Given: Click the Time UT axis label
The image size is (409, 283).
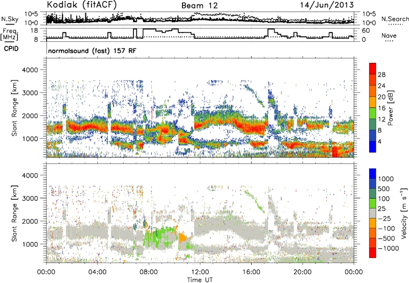Looking at the screenshot, I should coord(200,280).
